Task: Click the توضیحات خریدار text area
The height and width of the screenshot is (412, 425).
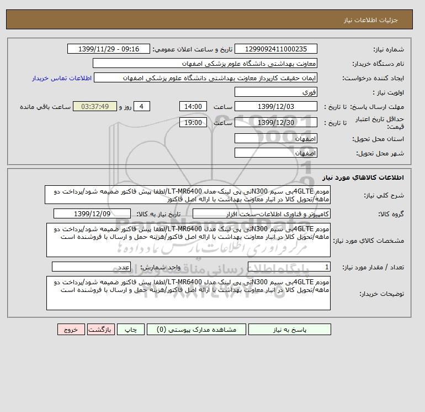Action: (x=188, y=293)
